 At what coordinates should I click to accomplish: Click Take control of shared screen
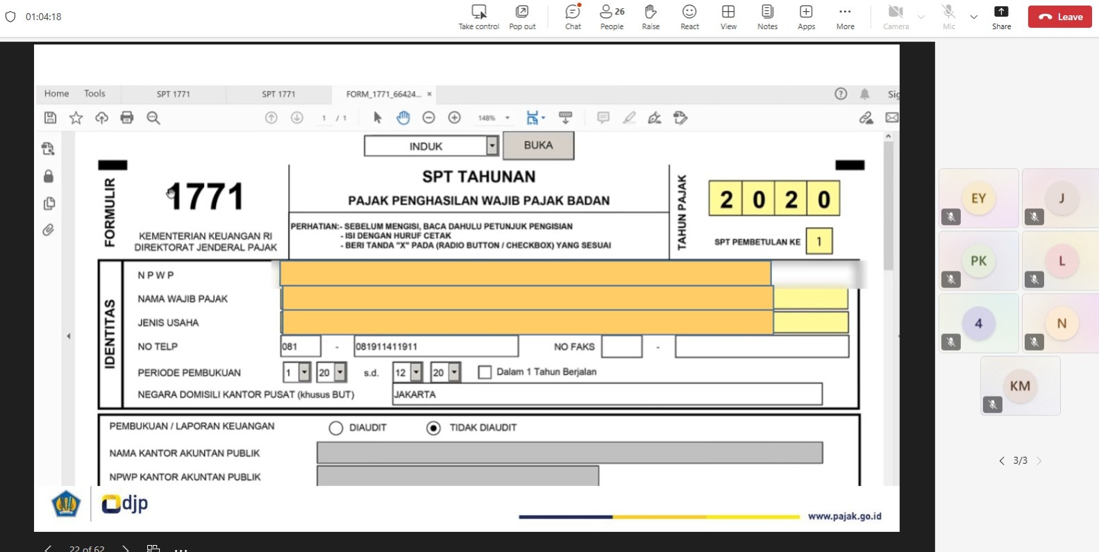[x=478, y=17]
